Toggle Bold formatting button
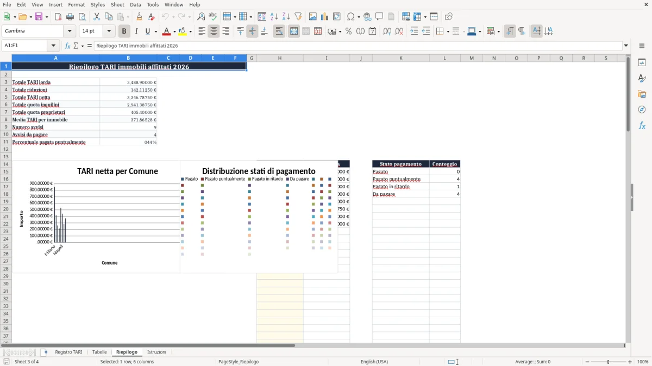Viewport: 652px width, 366px height. point(124,31)
